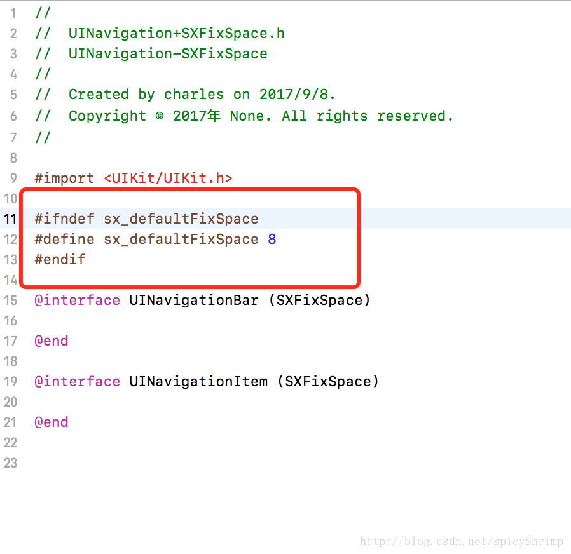Click line number 19 in the gutter
The width and height of the screenshot is (571, 554).
click(x=11, y=382)
